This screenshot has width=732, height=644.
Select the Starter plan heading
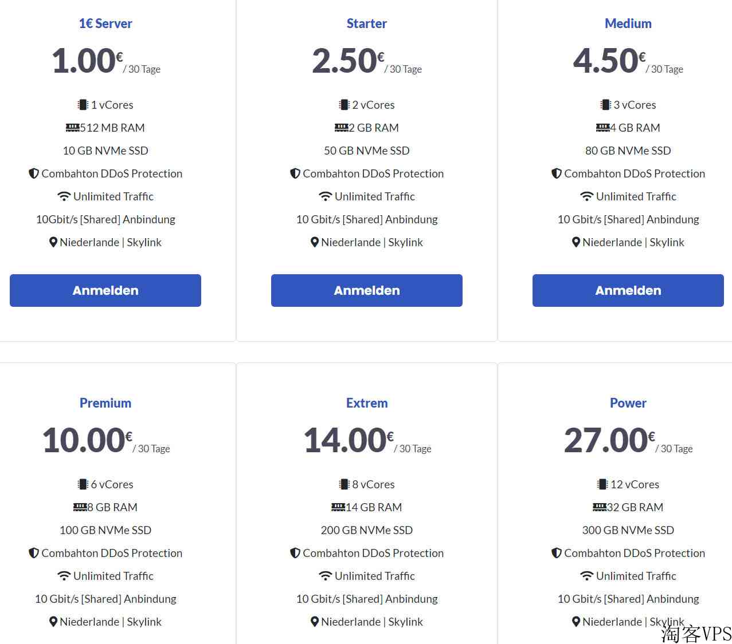(367, 23)
